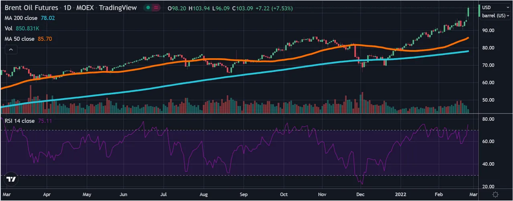Select the Vol indicator legend
513x201 pixels.
pyautogui.click(x=9, y=28)
